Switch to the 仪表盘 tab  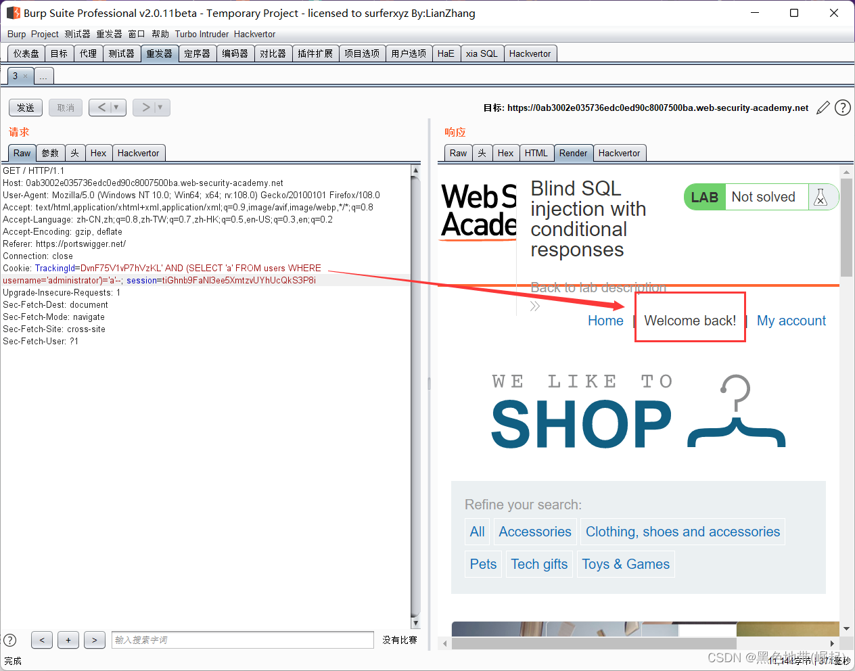(x=26, y=53)
